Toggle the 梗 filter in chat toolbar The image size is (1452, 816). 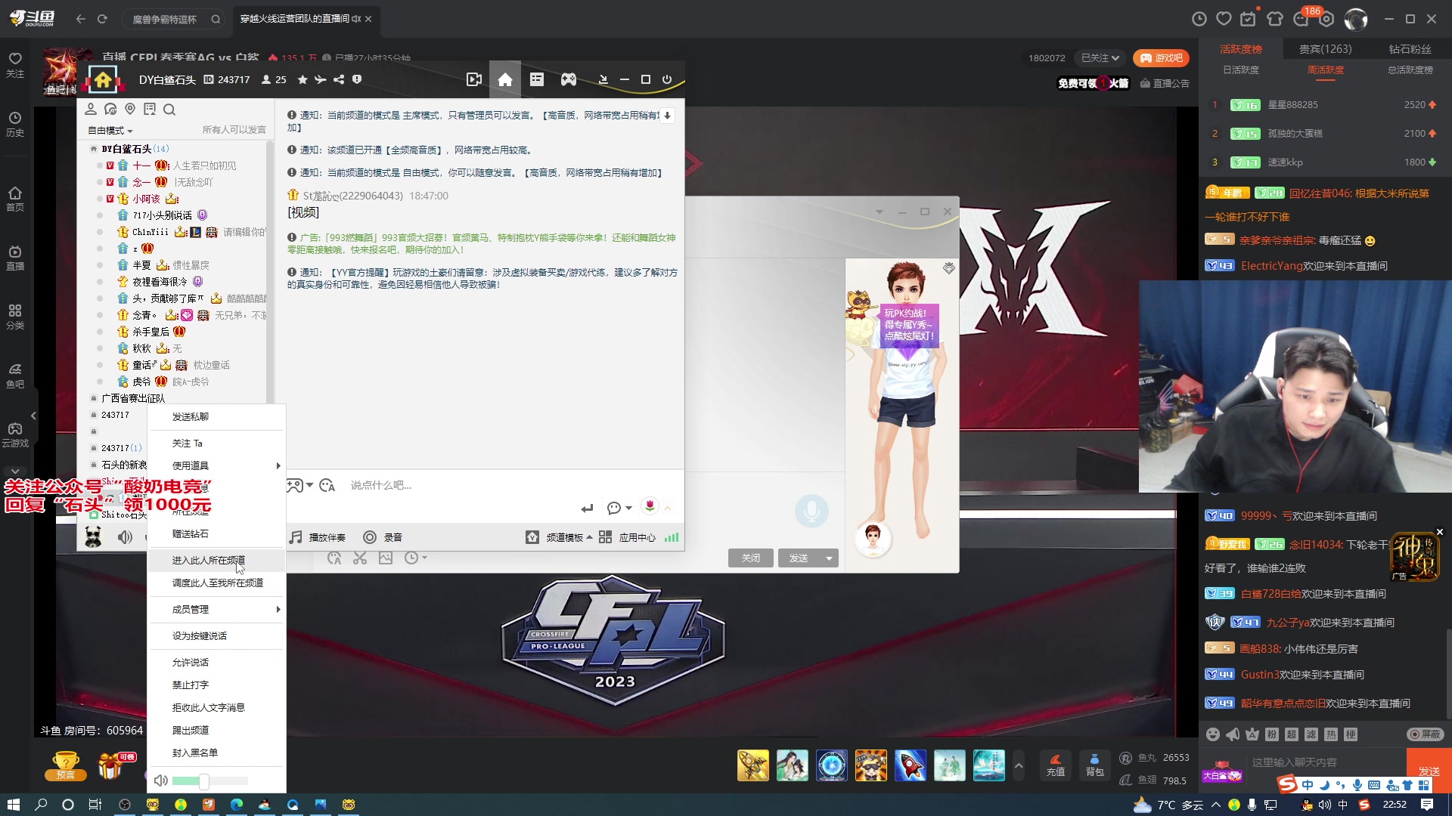click(x=1351, y=734)
